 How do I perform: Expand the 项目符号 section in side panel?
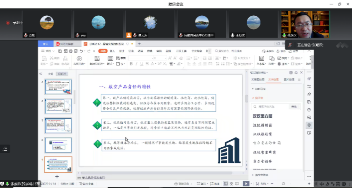click(x=260, y=89)
